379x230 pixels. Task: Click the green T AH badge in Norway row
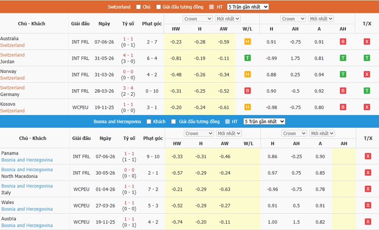point(343,74)
